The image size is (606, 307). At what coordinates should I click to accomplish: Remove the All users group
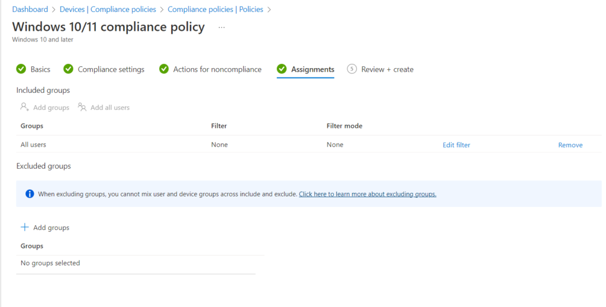[570, 145]
